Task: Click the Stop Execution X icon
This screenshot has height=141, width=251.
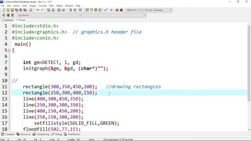Action: coord(111,10)
